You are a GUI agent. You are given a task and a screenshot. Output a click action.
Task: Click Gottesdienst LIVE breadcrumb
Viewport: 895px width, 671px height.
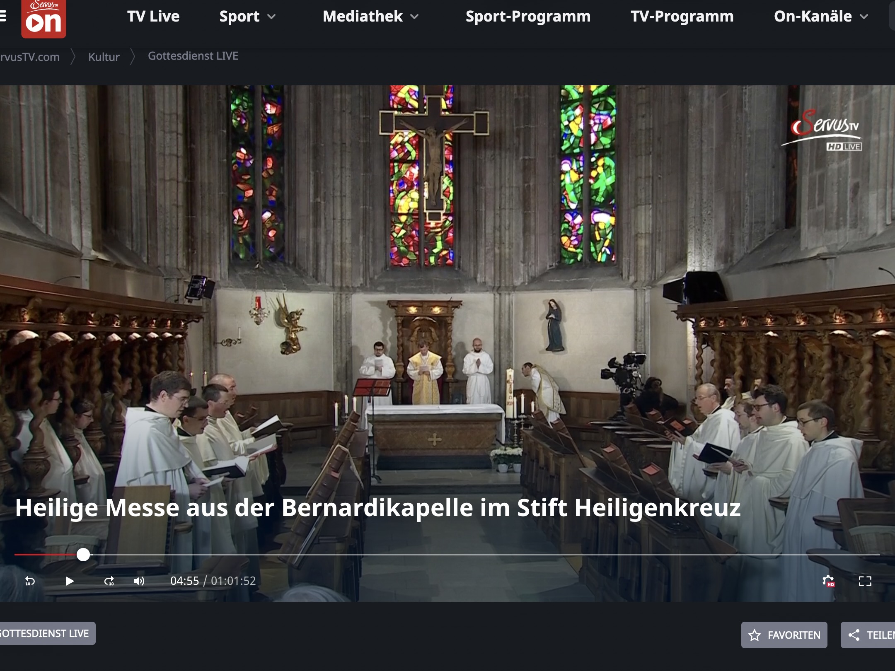tap(193, 56)
